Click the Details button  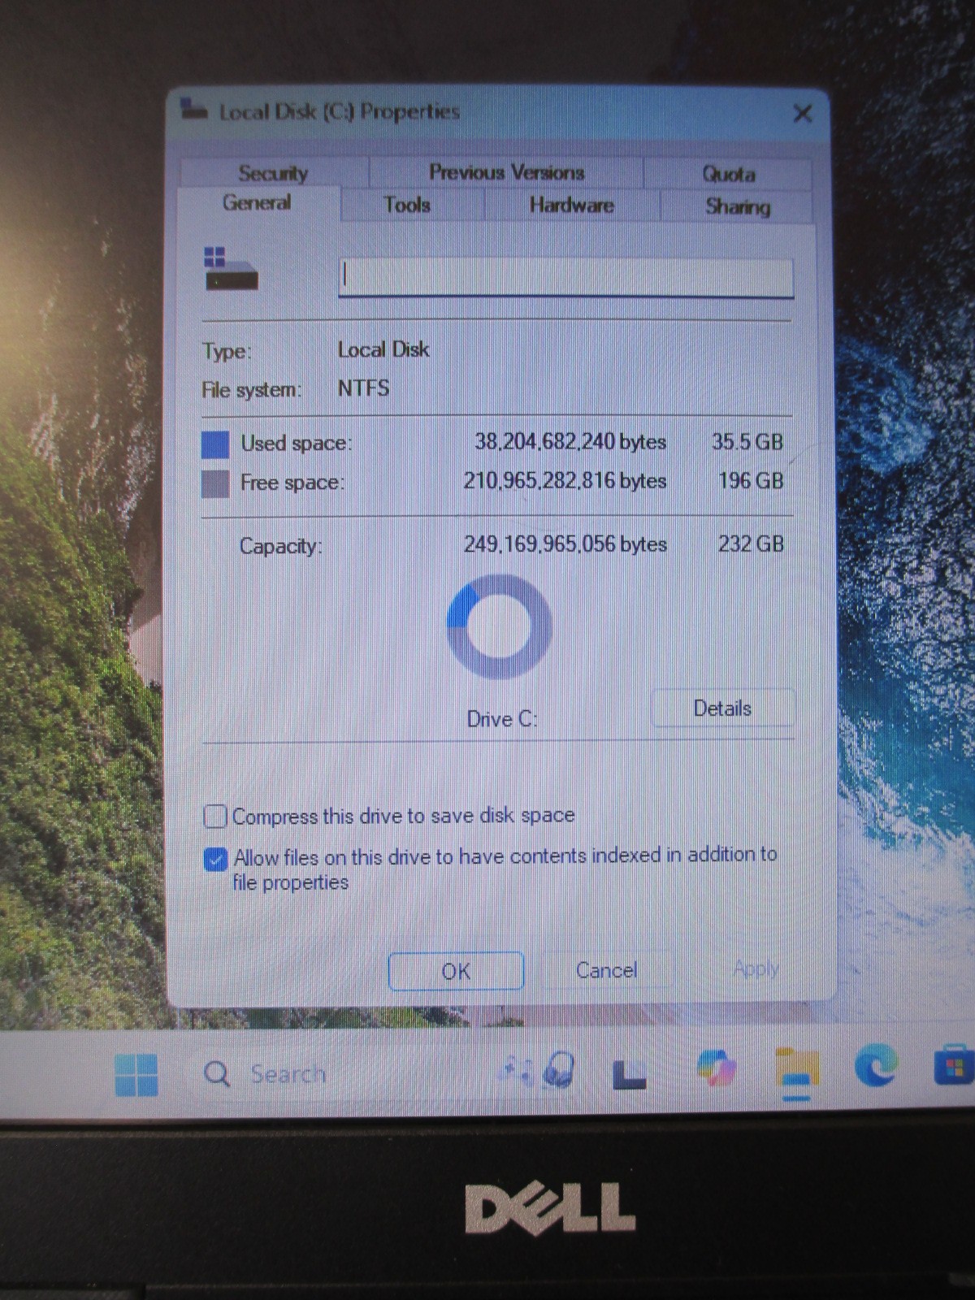[722, 708]
